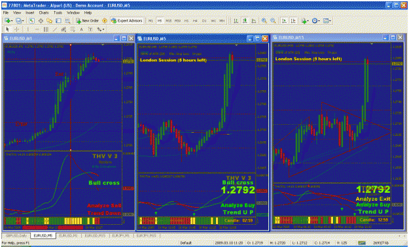Select the D1 timeframe button
This screenshot has width=409, height=247.
click(204, 21)
